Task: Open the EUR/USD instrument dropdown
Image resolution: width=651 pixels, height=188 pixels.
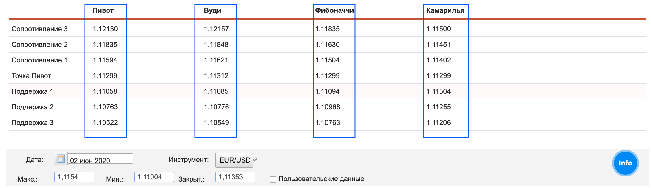Action: point(236,160)
